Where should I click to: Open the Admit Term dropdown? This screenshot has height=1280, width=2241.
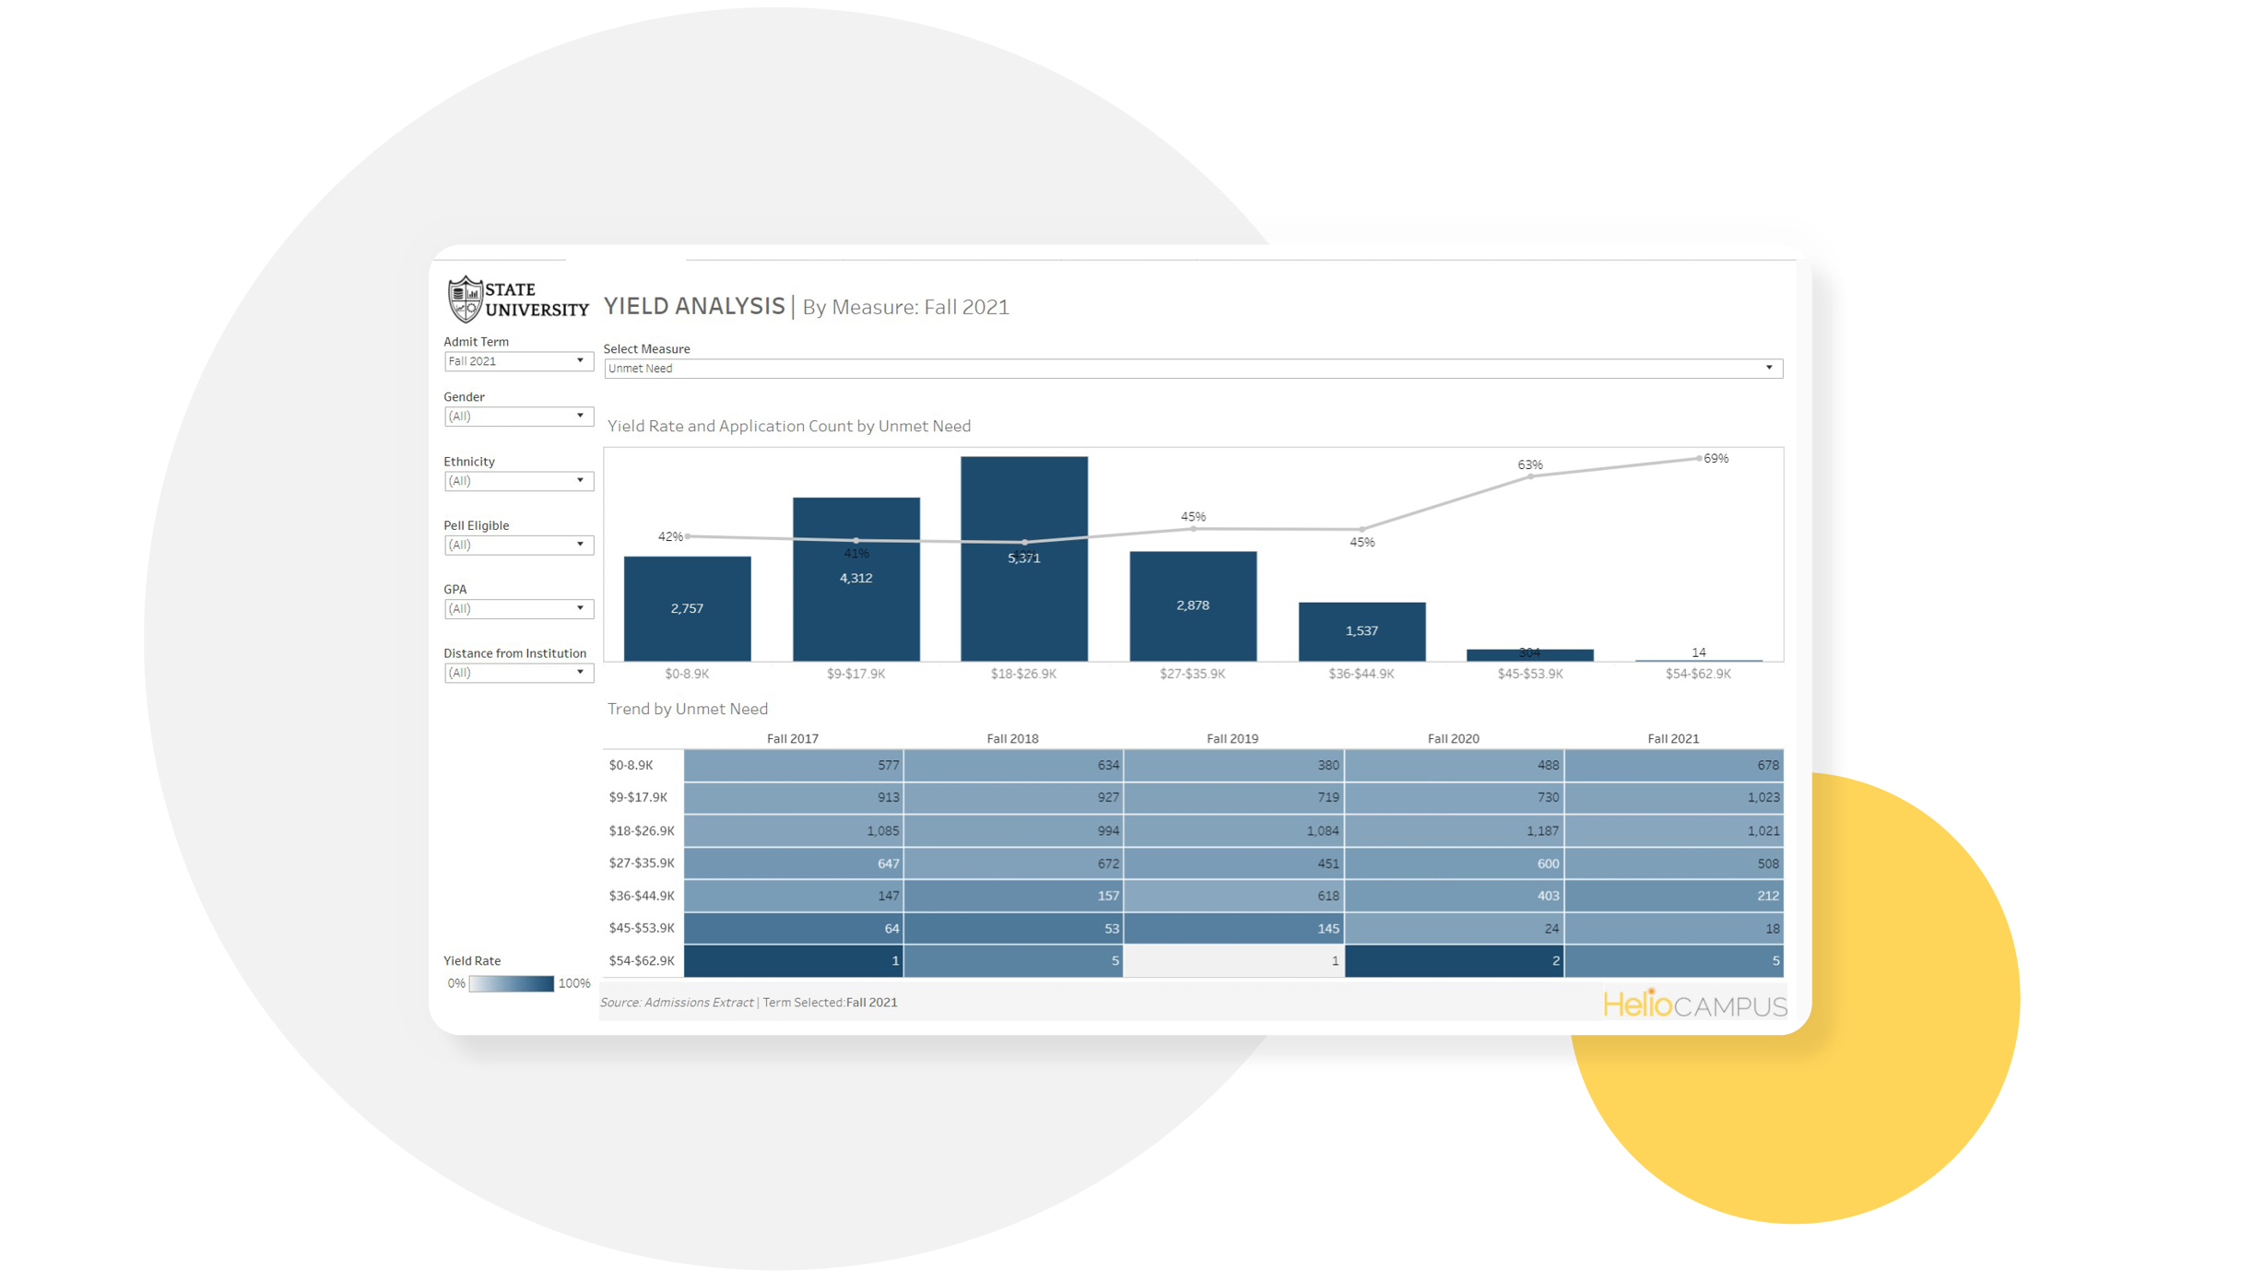pos(518,361)
